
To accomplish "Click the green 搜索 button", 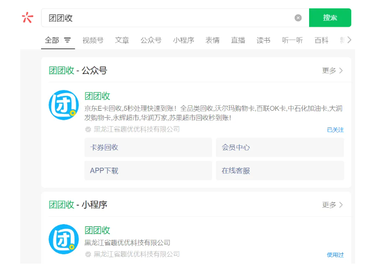I will pyautogui.click(x=330, y=18).
